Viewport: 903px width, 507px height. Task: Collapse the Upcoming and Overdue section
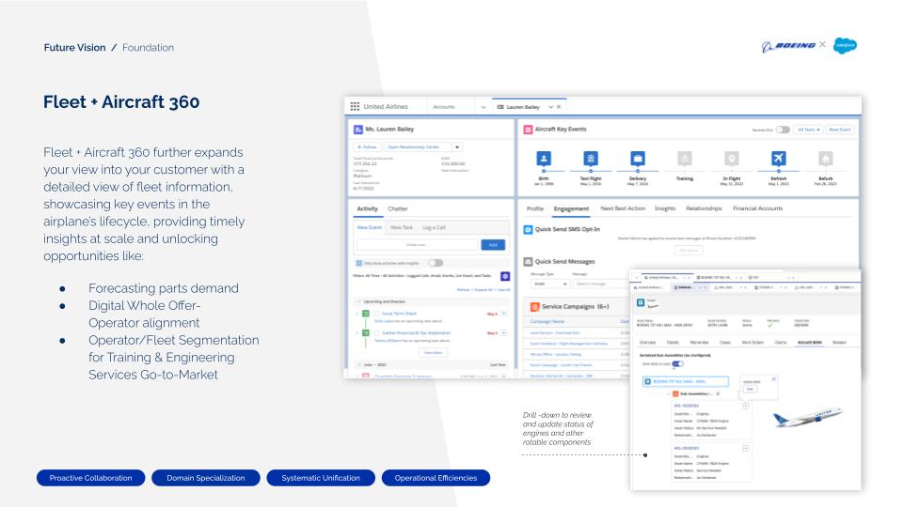coord(358,301)
